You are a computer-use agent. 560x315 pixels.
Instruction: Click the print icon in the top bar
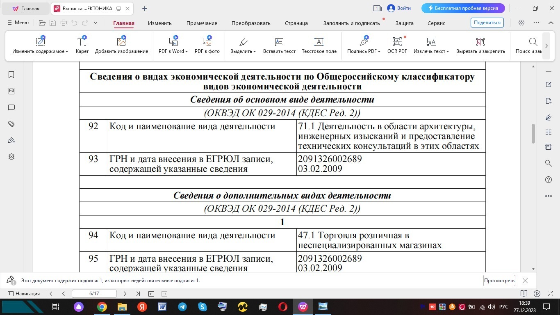(x=63, y=23)
